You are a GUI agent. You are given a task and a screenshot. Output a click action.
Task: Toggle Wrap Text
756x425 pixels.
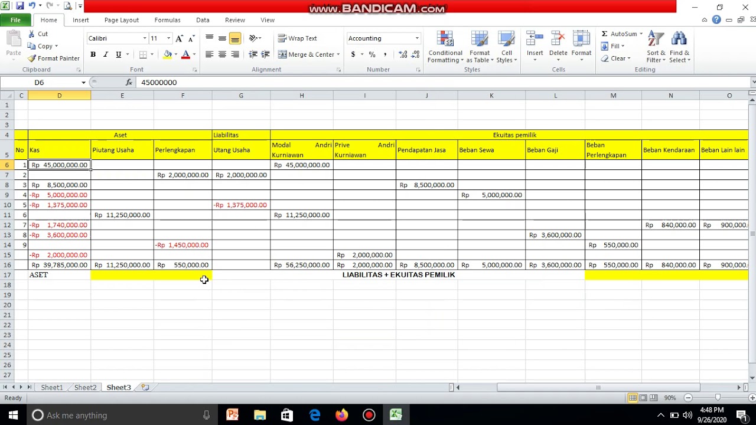pyautogui.click(x=298, y=38)
